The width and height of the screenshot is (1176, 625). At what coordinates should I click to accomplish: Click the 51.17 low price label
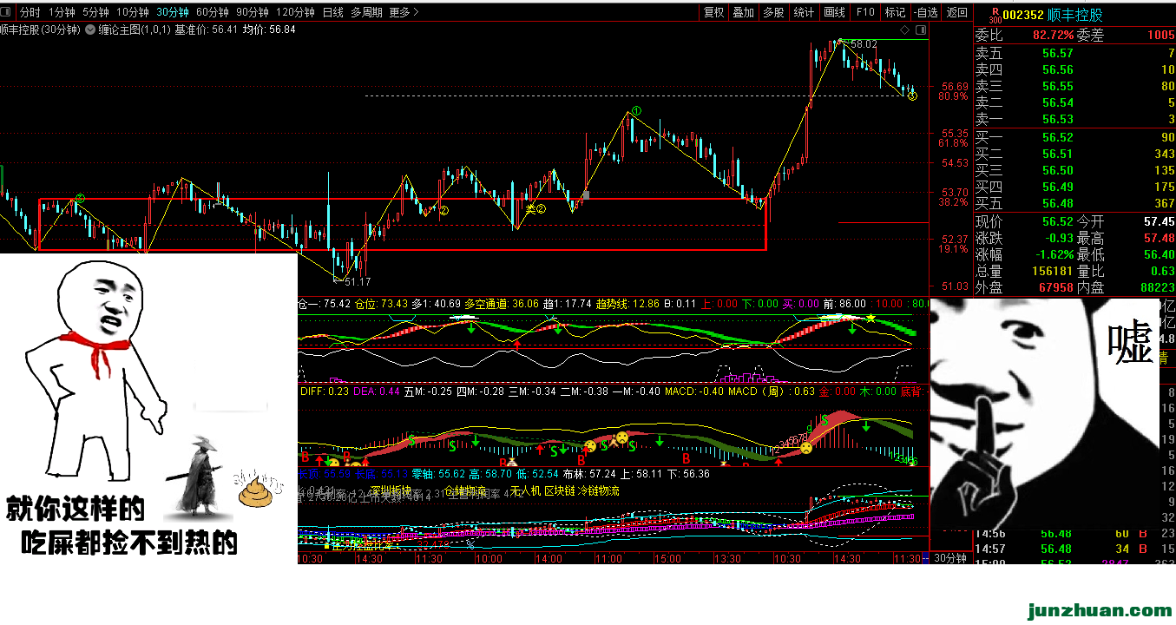(358, 282)
